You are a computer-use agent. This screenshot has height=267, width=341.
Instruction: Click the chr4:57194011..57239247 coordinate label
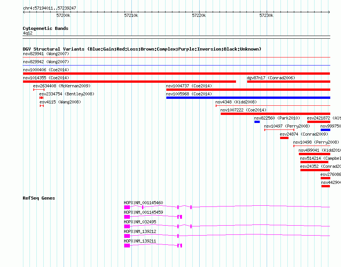pos(49,8)
